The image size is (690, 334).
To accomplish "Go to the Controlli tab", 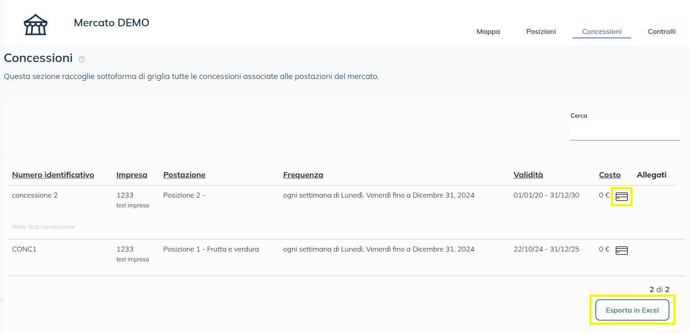I will coord(661,32).
